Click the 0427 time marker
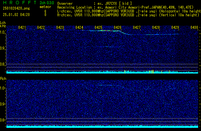The height and width of the screenshot is (131, 201). tap(137, 27)
